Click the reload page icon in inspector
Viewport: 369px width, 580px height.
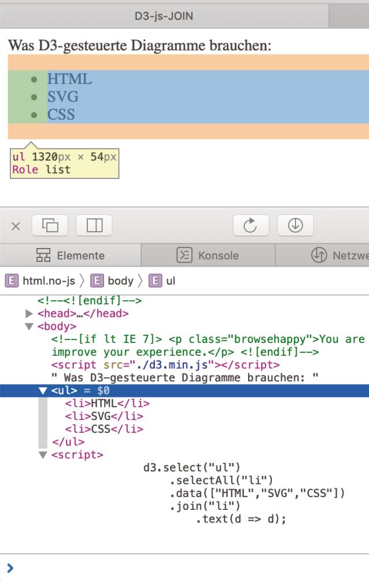251,225
